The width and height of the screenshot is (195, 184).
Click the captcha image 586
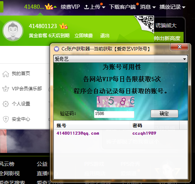115,102
